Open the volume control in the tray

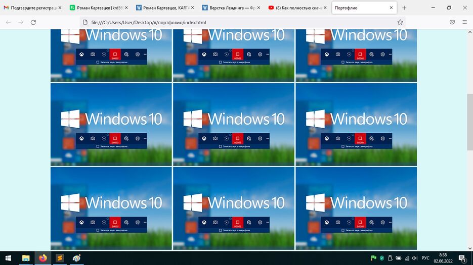[x=415, y=258]
